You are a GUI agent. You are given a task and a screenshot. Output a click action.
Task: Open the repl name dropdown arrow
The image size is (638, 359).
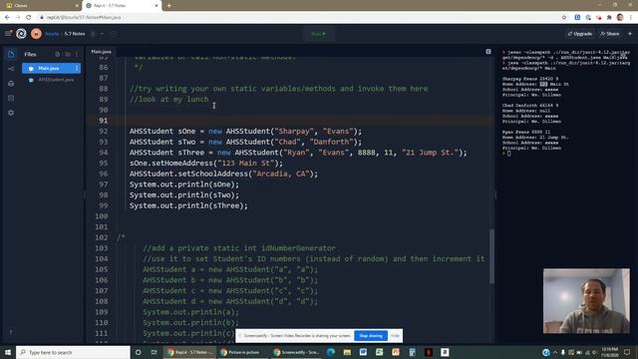click(102, 34)
